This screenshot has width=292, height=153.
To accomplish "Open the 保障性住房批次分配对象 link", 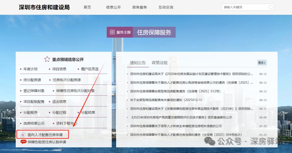I will (75, 91).
